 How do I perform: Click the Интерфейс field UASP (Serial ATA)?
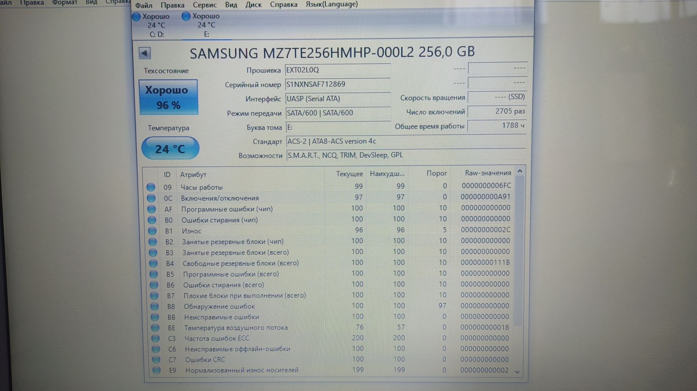[338, 99]
